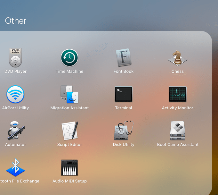Open Bluetooth File Exchange icon
218x195 pixels.
[x=15, y=167]
